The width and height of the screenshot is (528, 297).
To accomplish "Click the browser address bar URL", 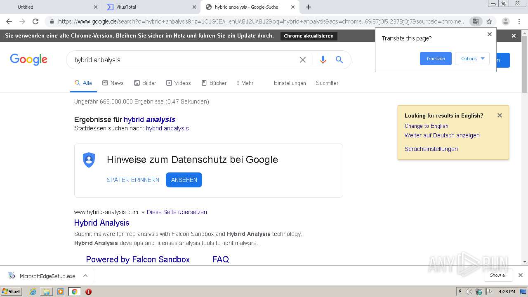I will (x=262, y=21).
